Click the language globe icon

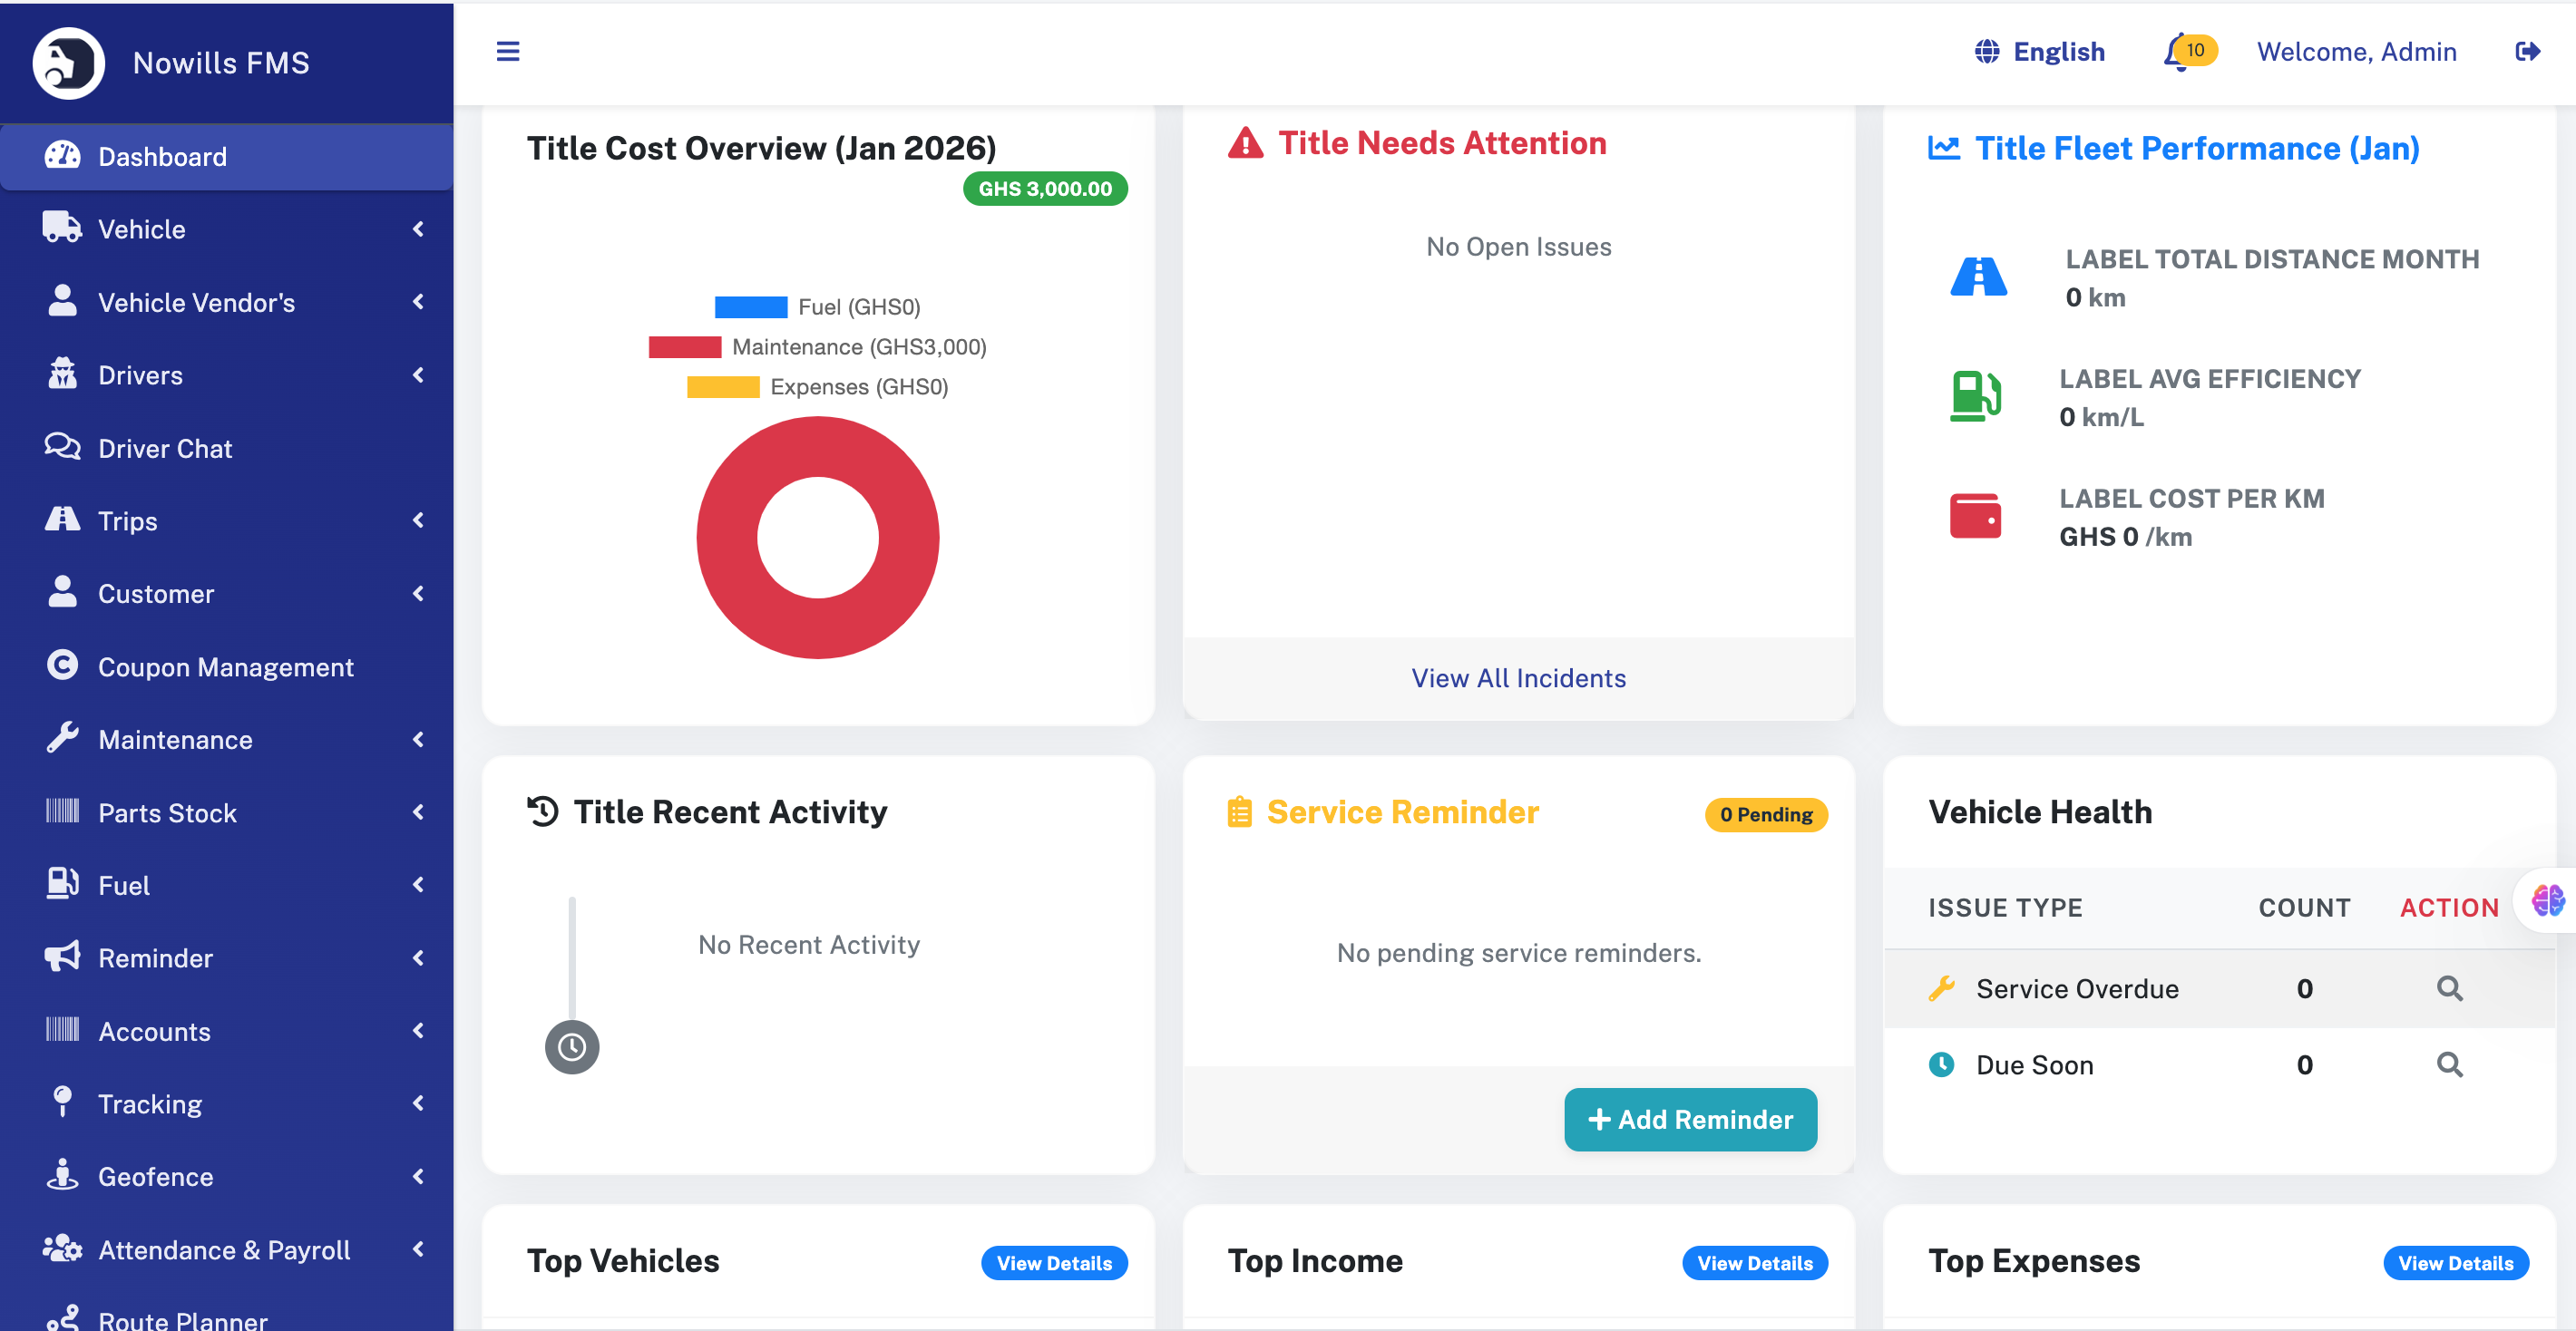tap(1986, 51)
